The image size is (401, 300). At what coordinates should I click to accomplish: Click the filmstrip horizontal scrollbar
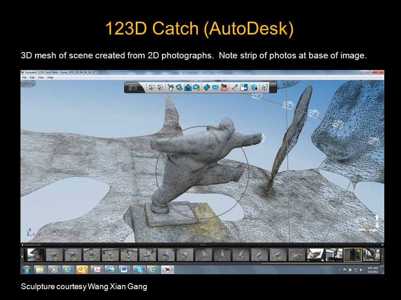pyautogui.click(x=321, y=263)
